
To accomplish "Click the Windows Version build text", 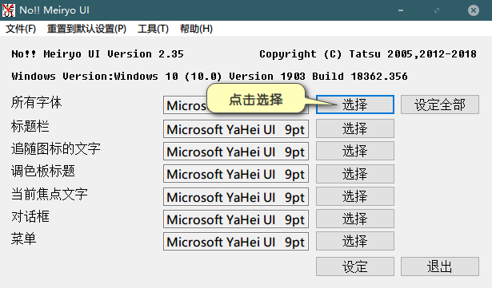I will [210, 77].
